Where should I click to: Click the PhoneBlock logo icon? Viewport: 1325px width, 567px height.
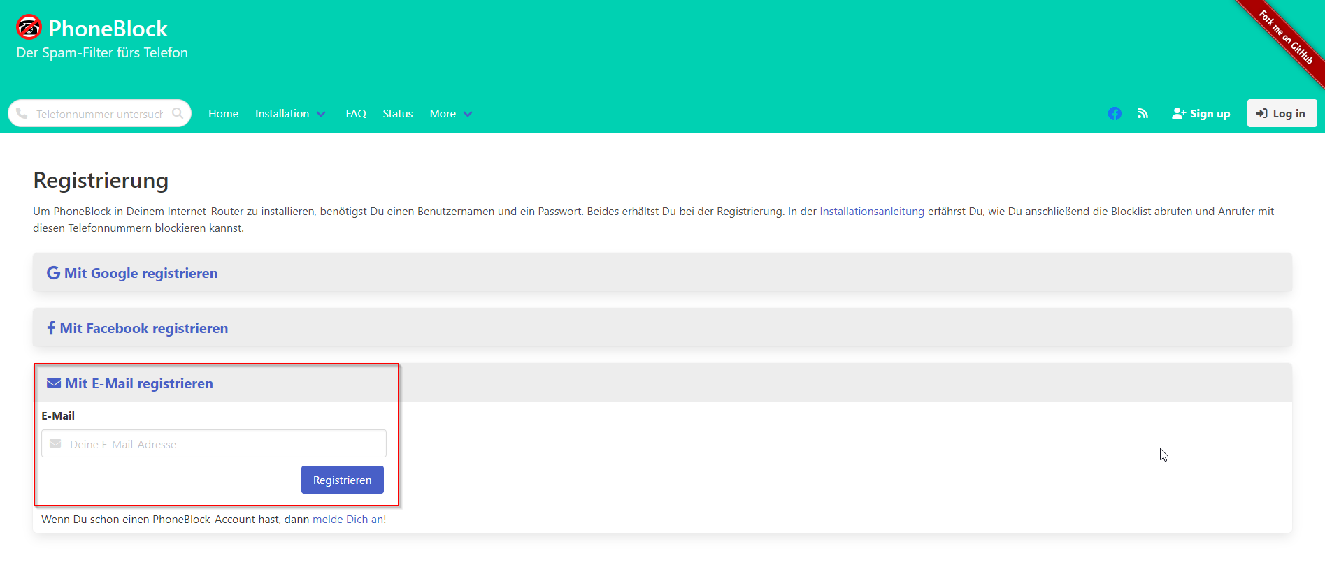(29, 27)
